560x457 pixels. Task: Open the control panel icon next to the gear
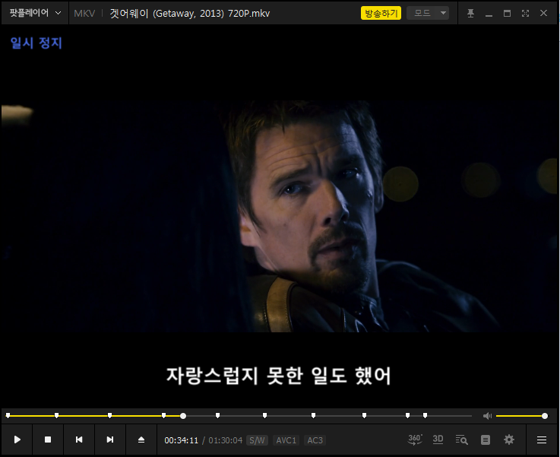click(x=486, y=440)
